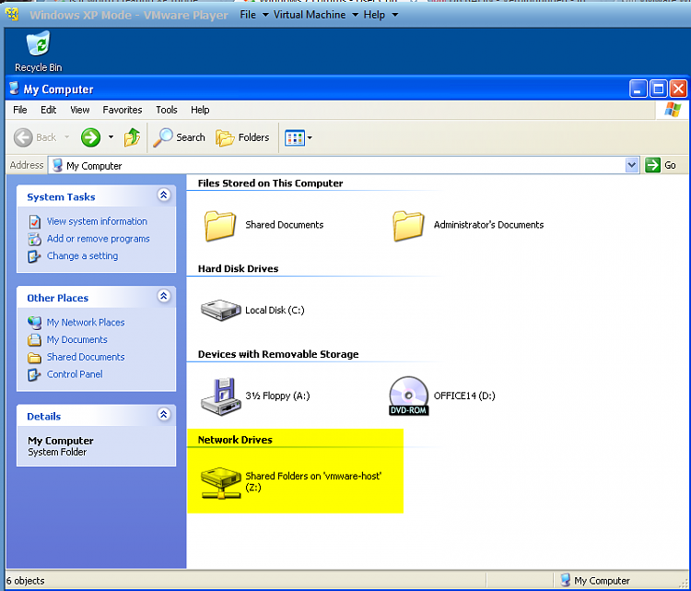Click the Devices with Removable Storage header

[x=278, y=354]
